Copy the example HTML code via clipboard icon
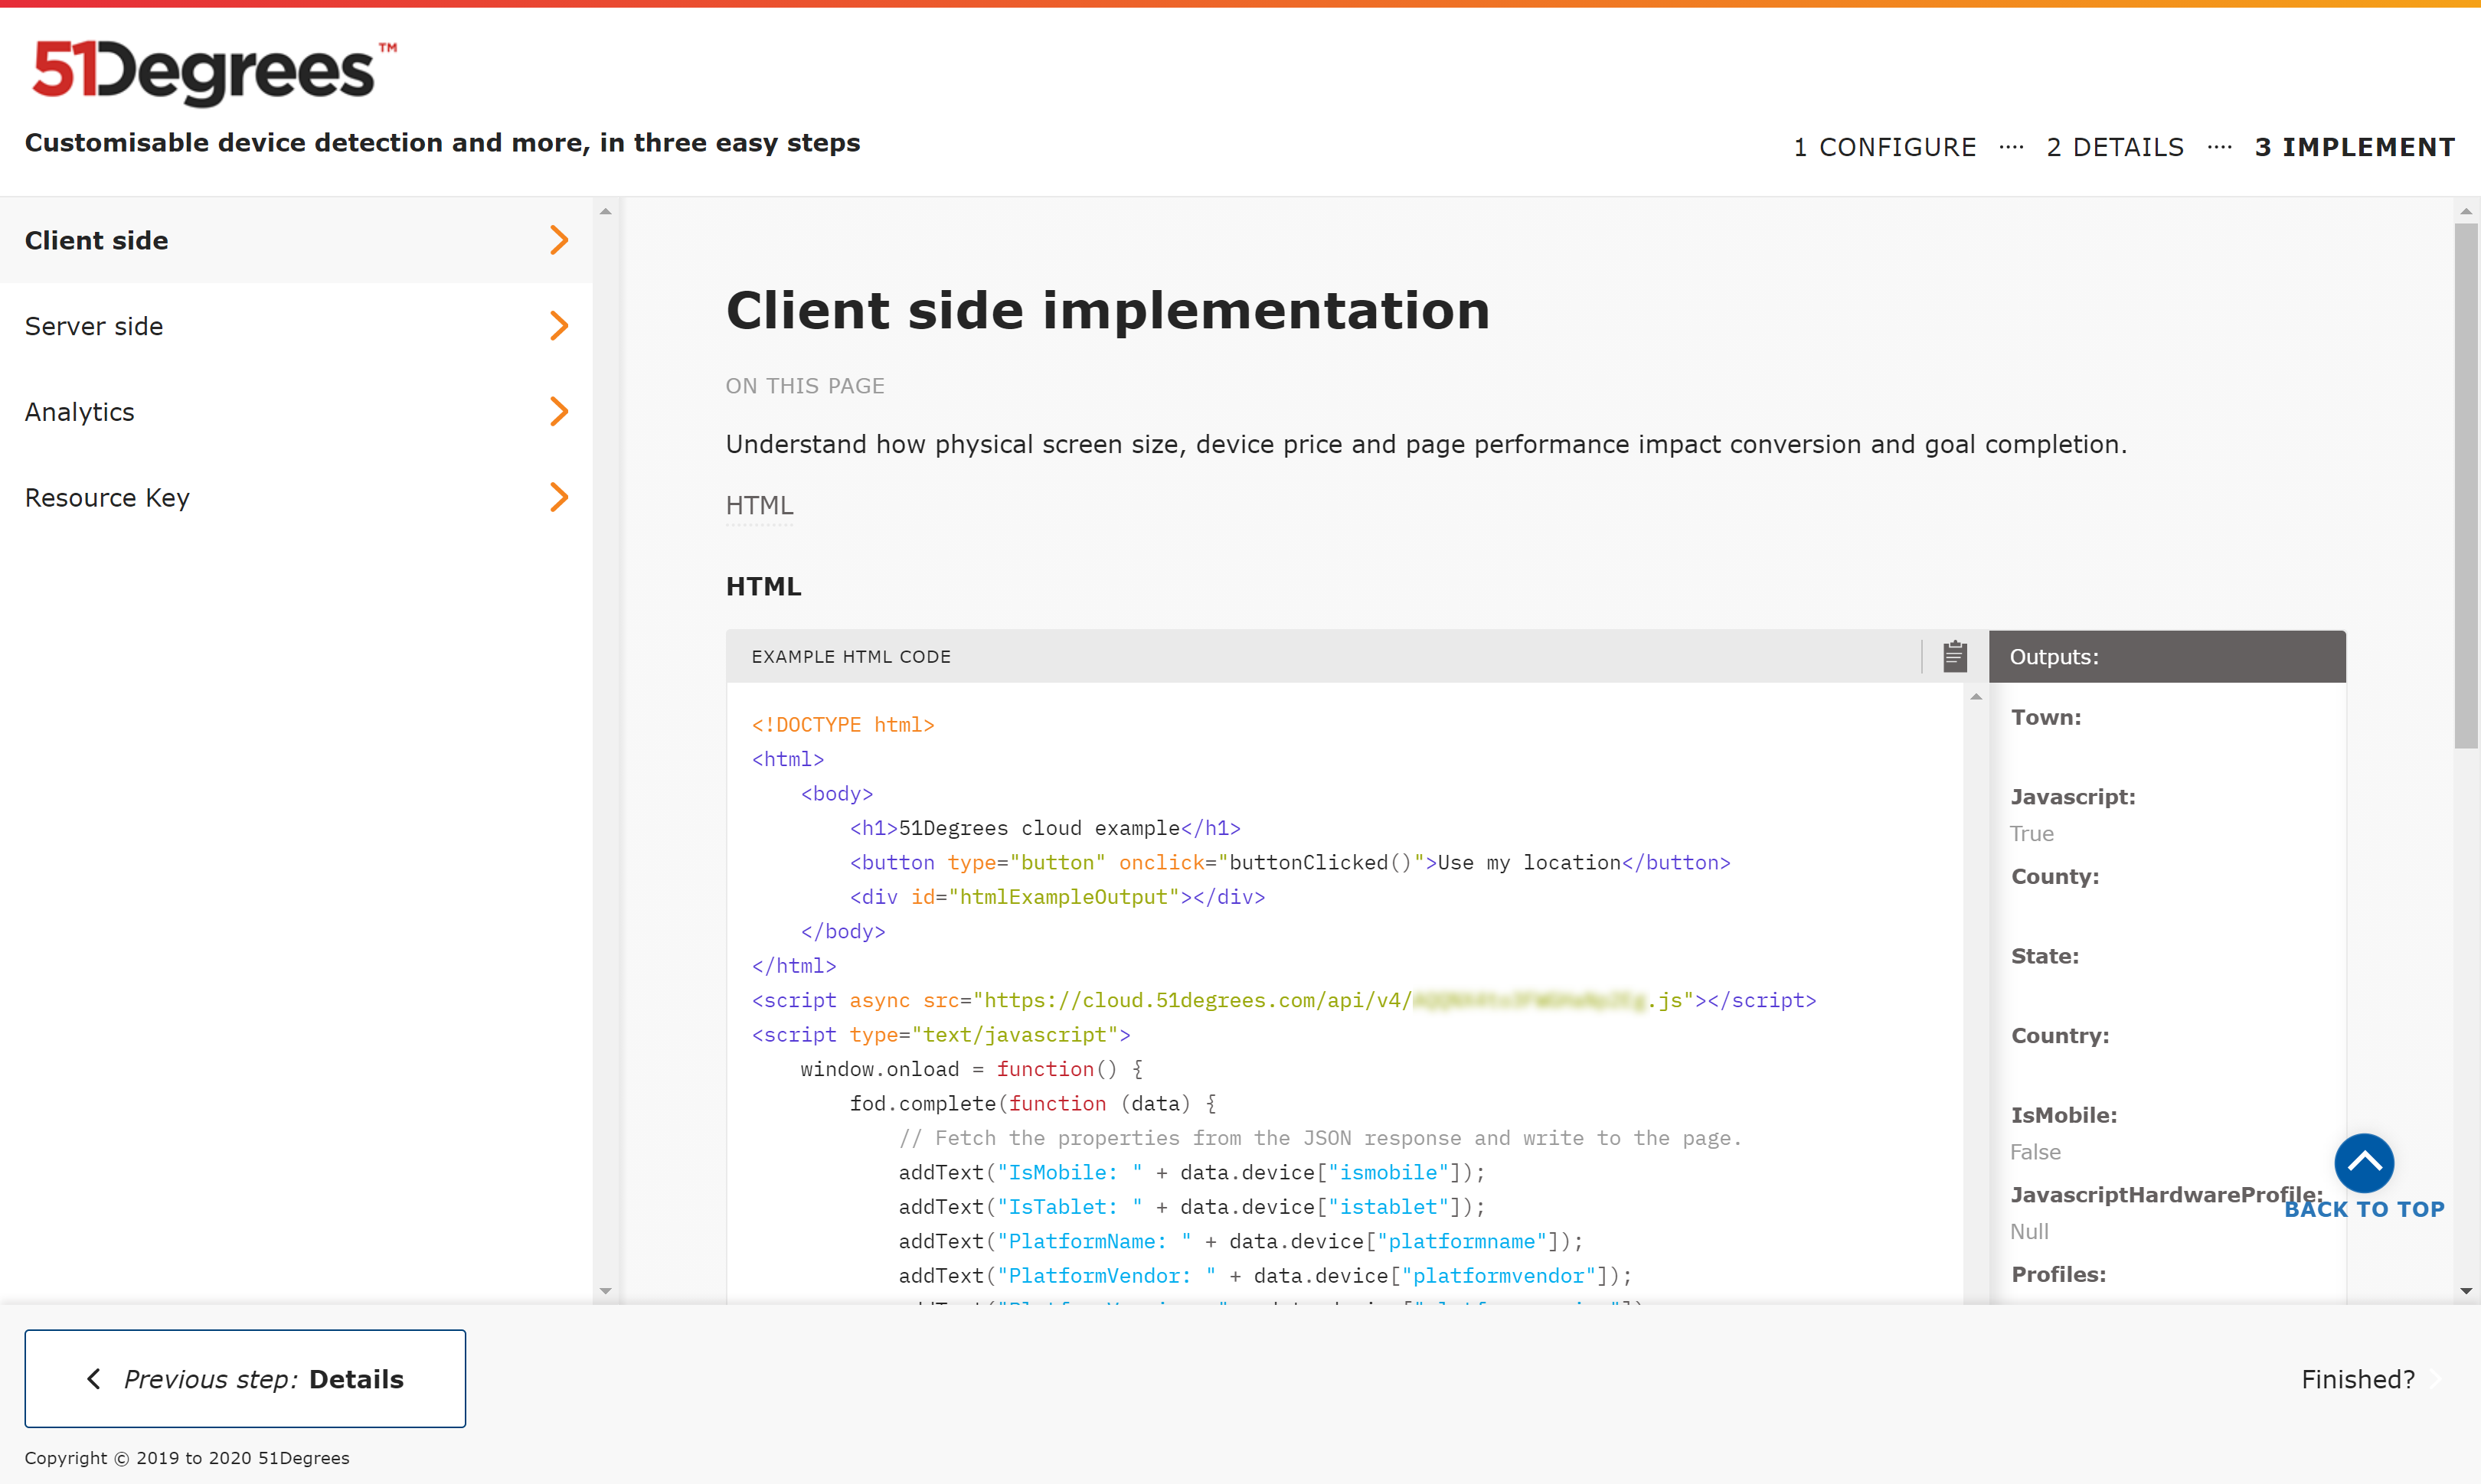 coord(1955,656)
